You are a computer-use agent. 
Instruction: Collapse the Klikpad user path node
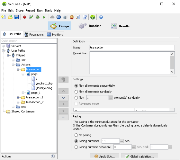point(8,55)
